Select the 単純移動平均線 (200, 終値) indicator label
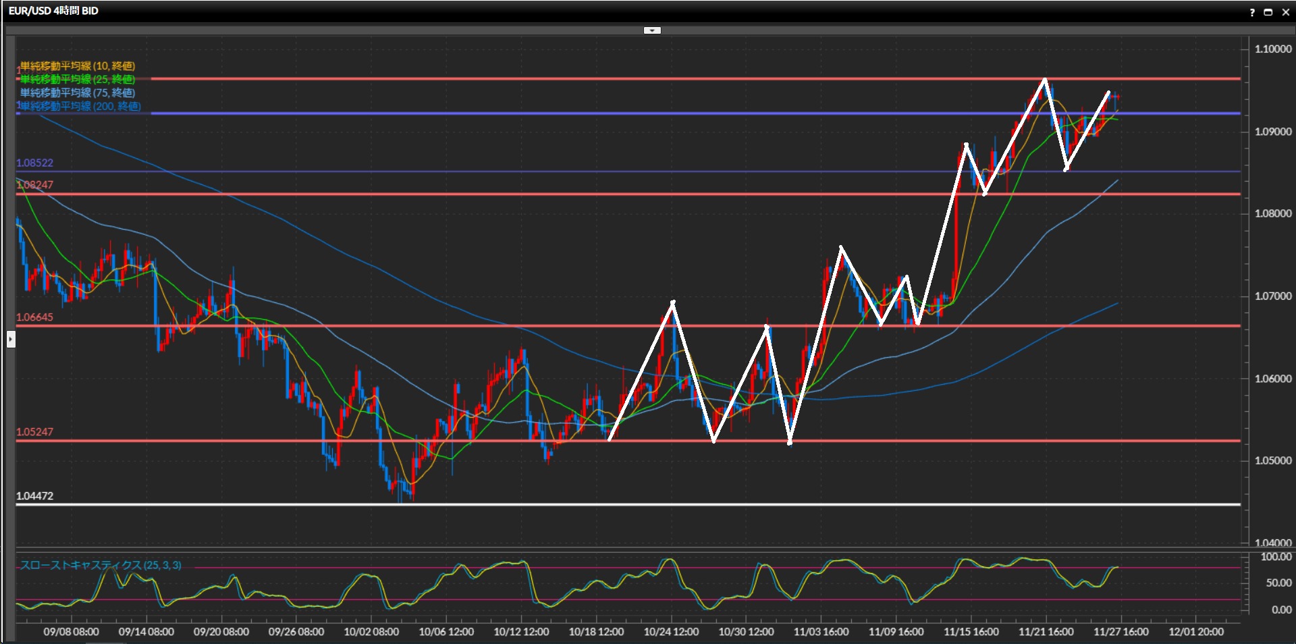Image resolution: width=1296 pixels, height=644 pixels. click(80, 106)
